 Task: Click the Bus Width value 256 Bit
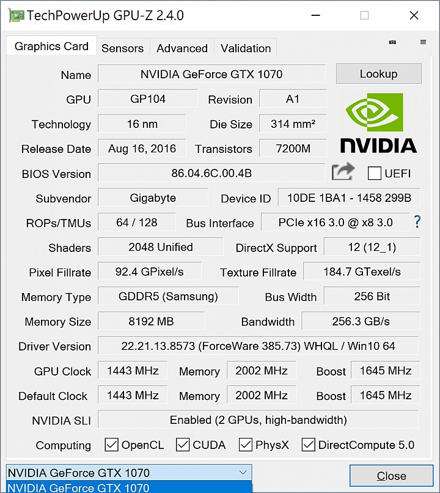pos(372,296)
